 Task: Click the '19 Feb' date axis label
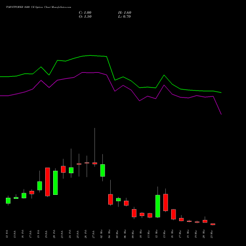46,234
